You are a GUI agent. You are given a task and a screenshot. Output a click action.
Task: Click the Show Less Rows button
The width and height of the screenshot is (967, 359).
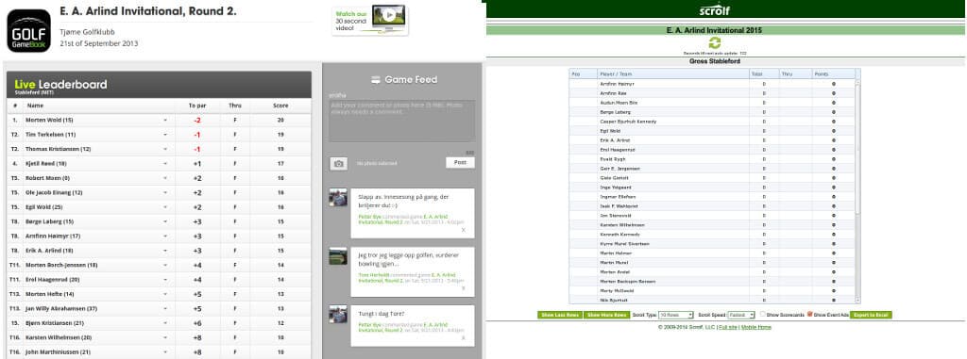(559, 315)
